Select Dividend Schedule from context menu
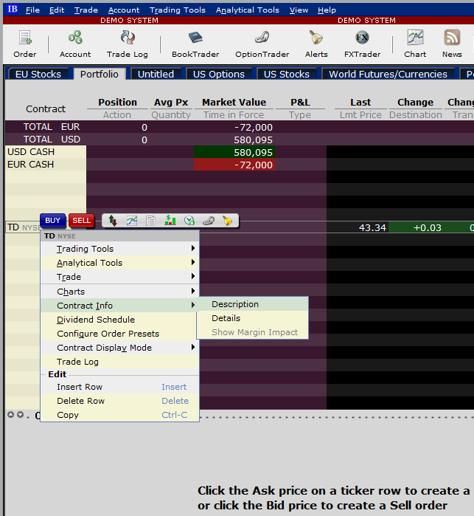This screenshot has width=474, height=516. (x=119, y=320)
